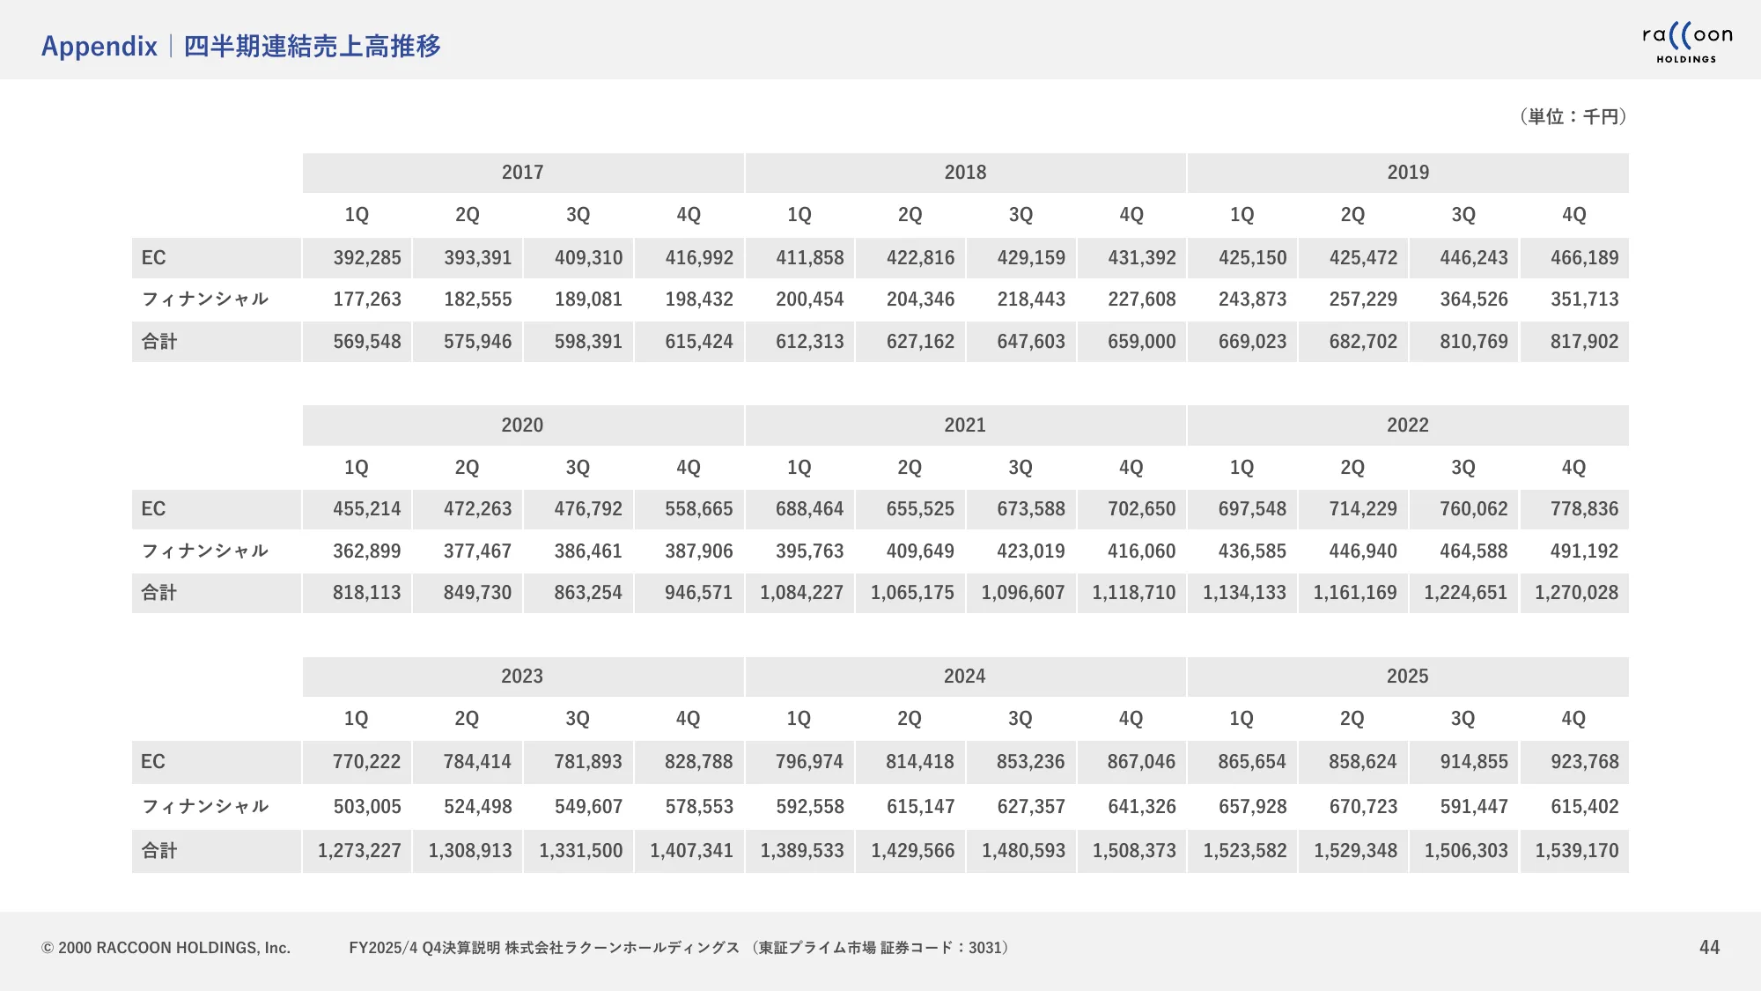Screen dimensions: 1761x991
Task: Click 2024 4Q EC value 867,046
Action: click(x=1141, y=762)
